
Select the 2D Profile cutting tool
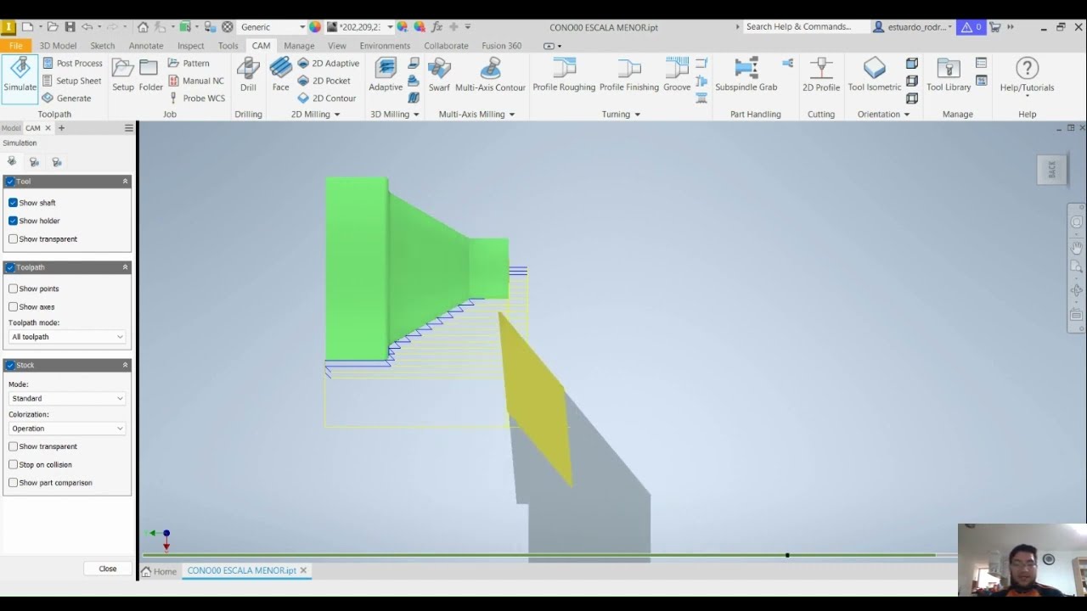(x=821, y=76)
